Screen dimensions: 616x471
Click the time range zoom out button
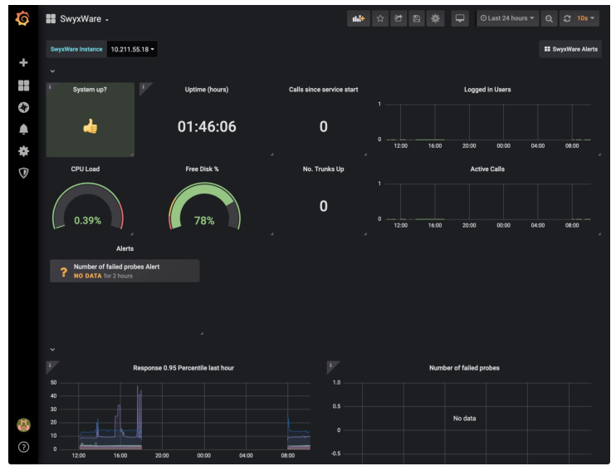click(x=549, y=18)
